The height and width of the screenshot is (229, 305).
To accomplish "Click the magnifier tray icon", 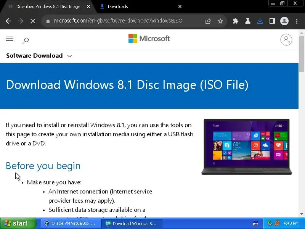I will point(277,223).
